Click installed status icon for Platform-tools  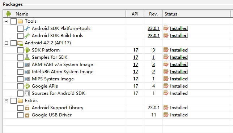coord(166,28)
